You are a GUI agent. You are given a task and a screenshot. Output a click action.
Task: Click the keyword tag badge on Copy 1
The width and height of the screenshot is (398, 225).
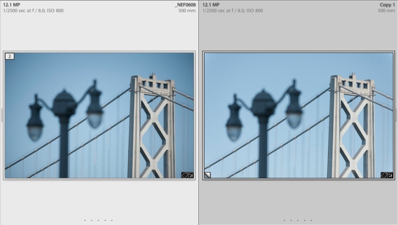[x=384, y=175]
